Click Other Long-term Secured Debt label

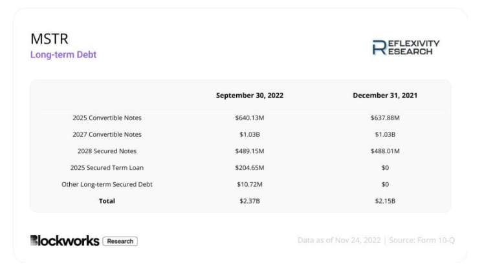pos(107,184)
